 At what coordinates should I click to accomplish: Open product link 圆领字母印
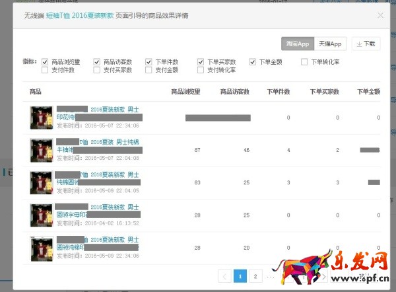(98, 211)
